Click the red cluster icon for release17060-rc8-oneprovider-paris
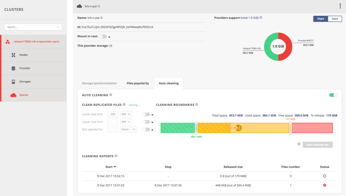Screen dimensions: 346x196 (8, 42)
